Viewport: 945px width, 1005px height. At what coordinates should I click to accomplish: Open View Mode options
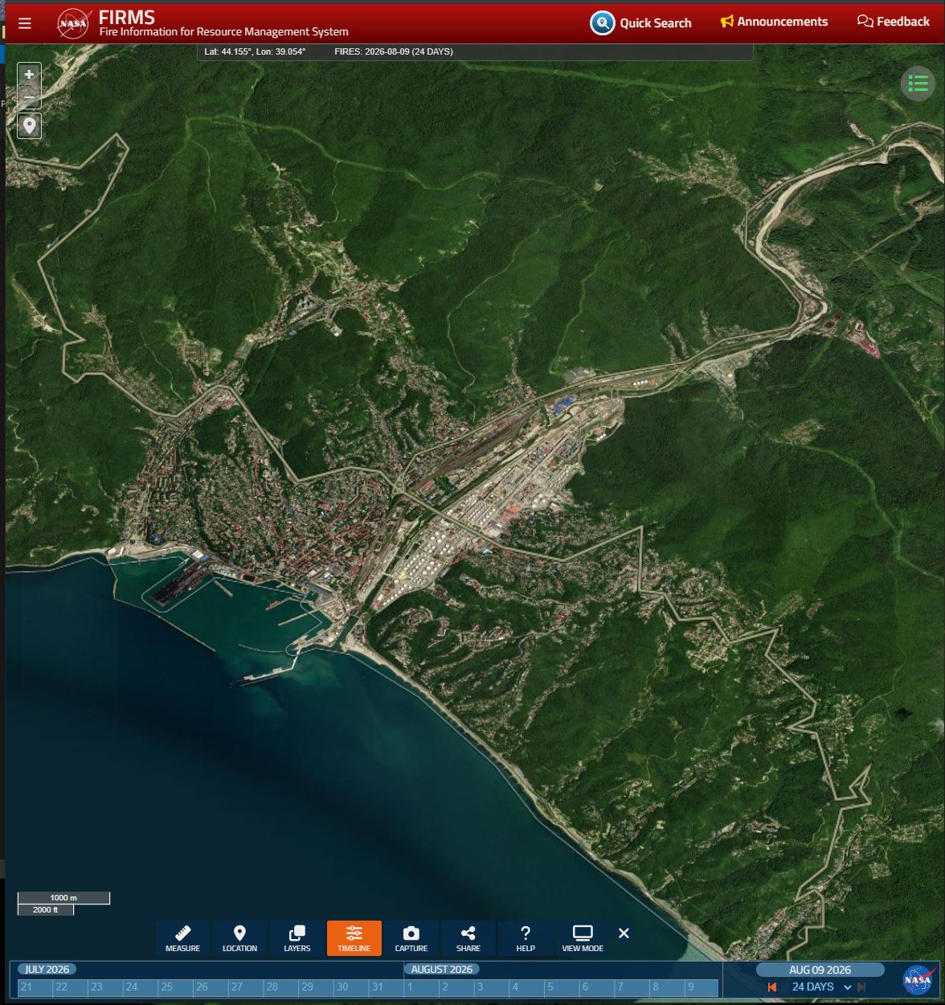(583, 938)
